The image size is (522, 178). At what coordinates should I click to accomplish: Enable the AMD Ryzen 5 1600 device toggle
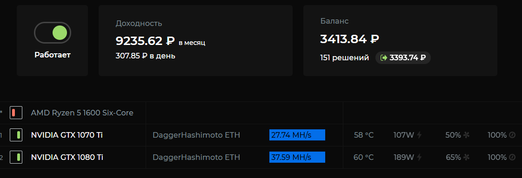[x=16, y=113]
